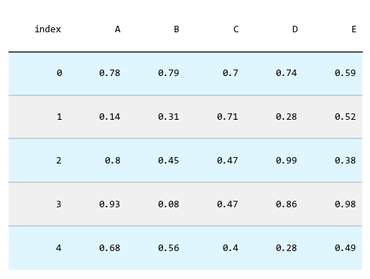Select column header A
This screenshot has height=279, width=370.
tap(117, 29)
